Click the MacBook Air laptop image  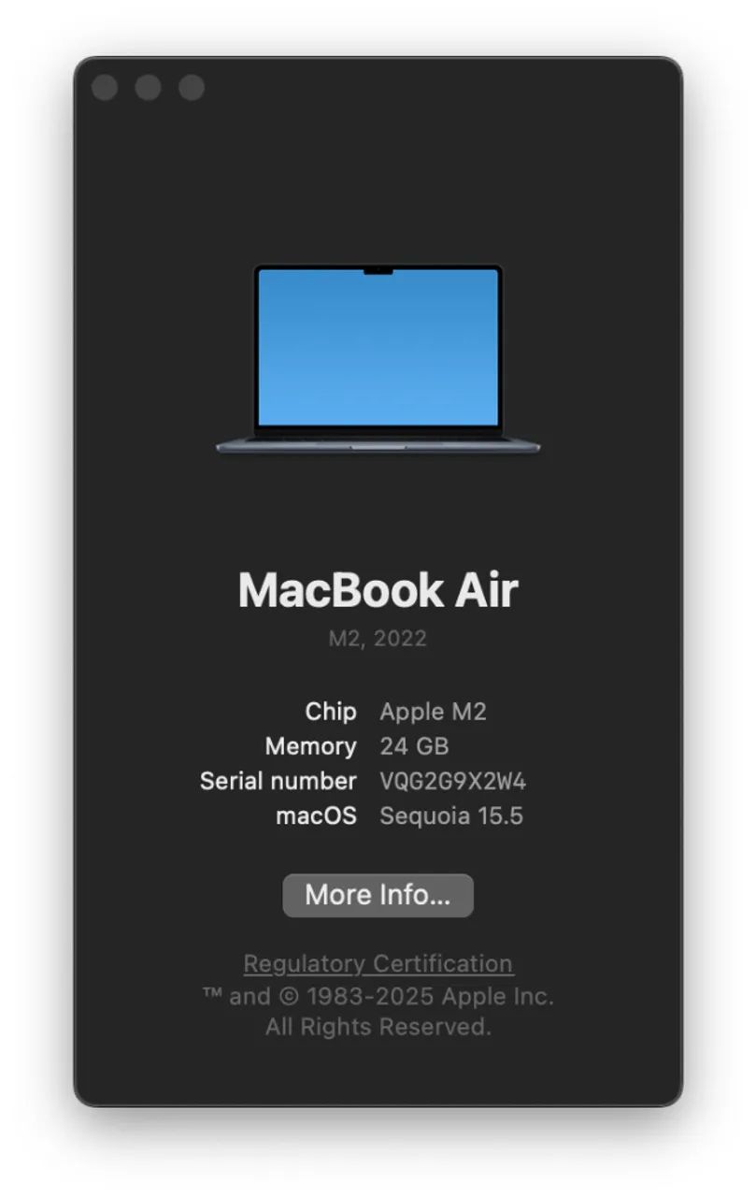[378, 359]
